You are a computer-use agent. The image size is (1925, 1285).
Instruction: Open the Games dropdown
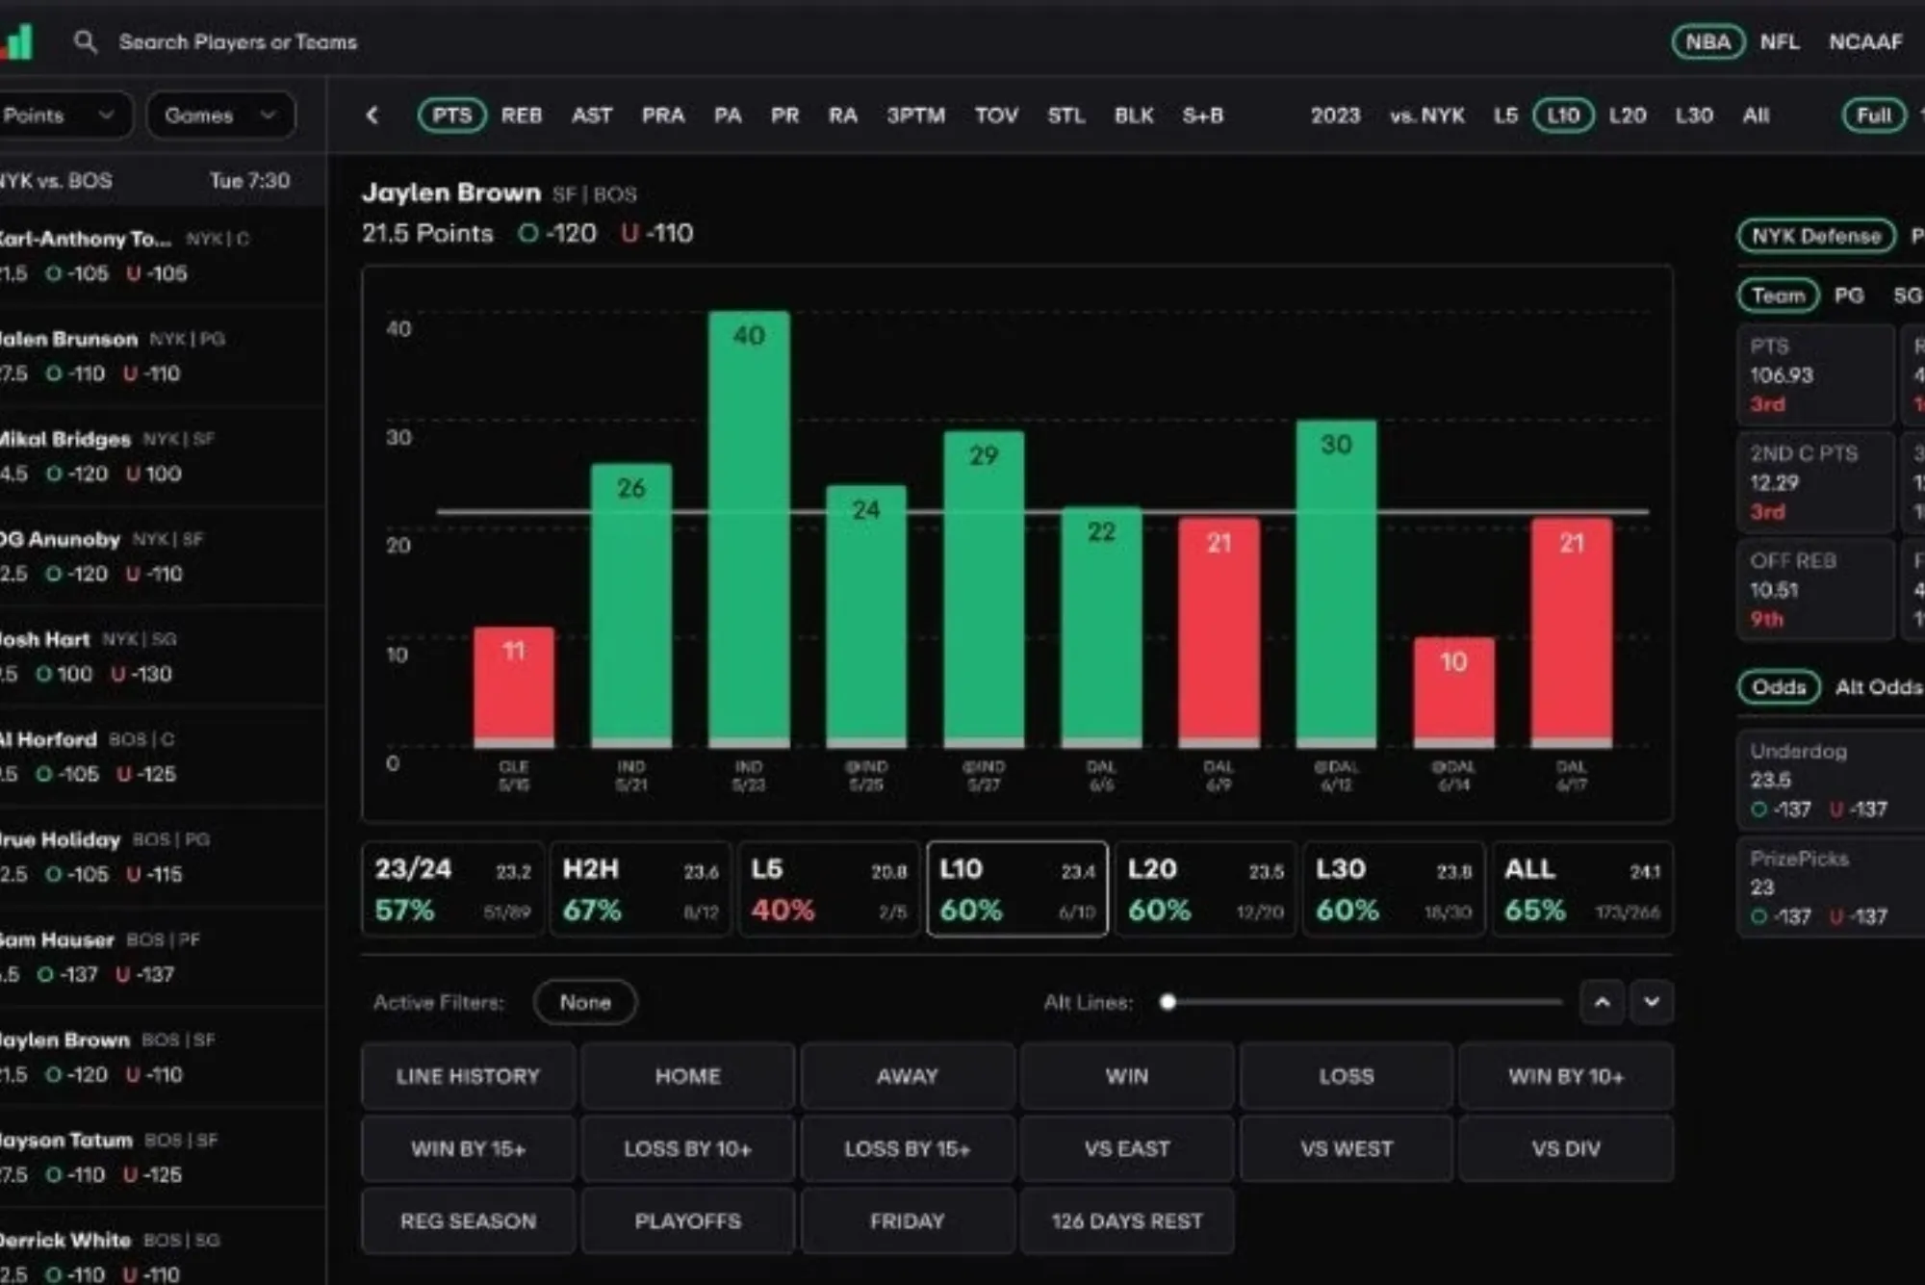pos(220,116)
